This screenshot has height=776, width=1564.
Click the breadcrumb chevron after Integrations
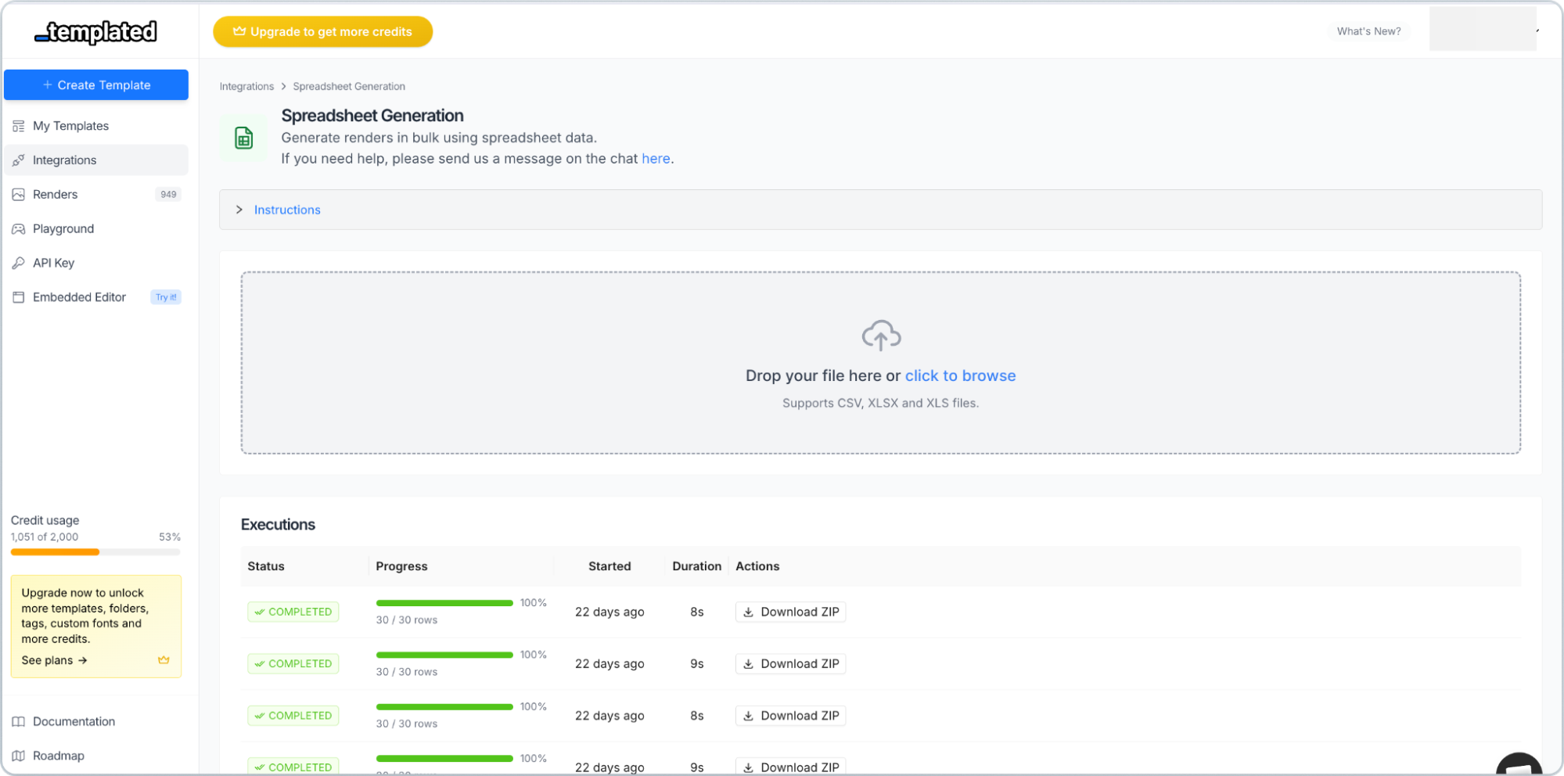pos(283,87)
